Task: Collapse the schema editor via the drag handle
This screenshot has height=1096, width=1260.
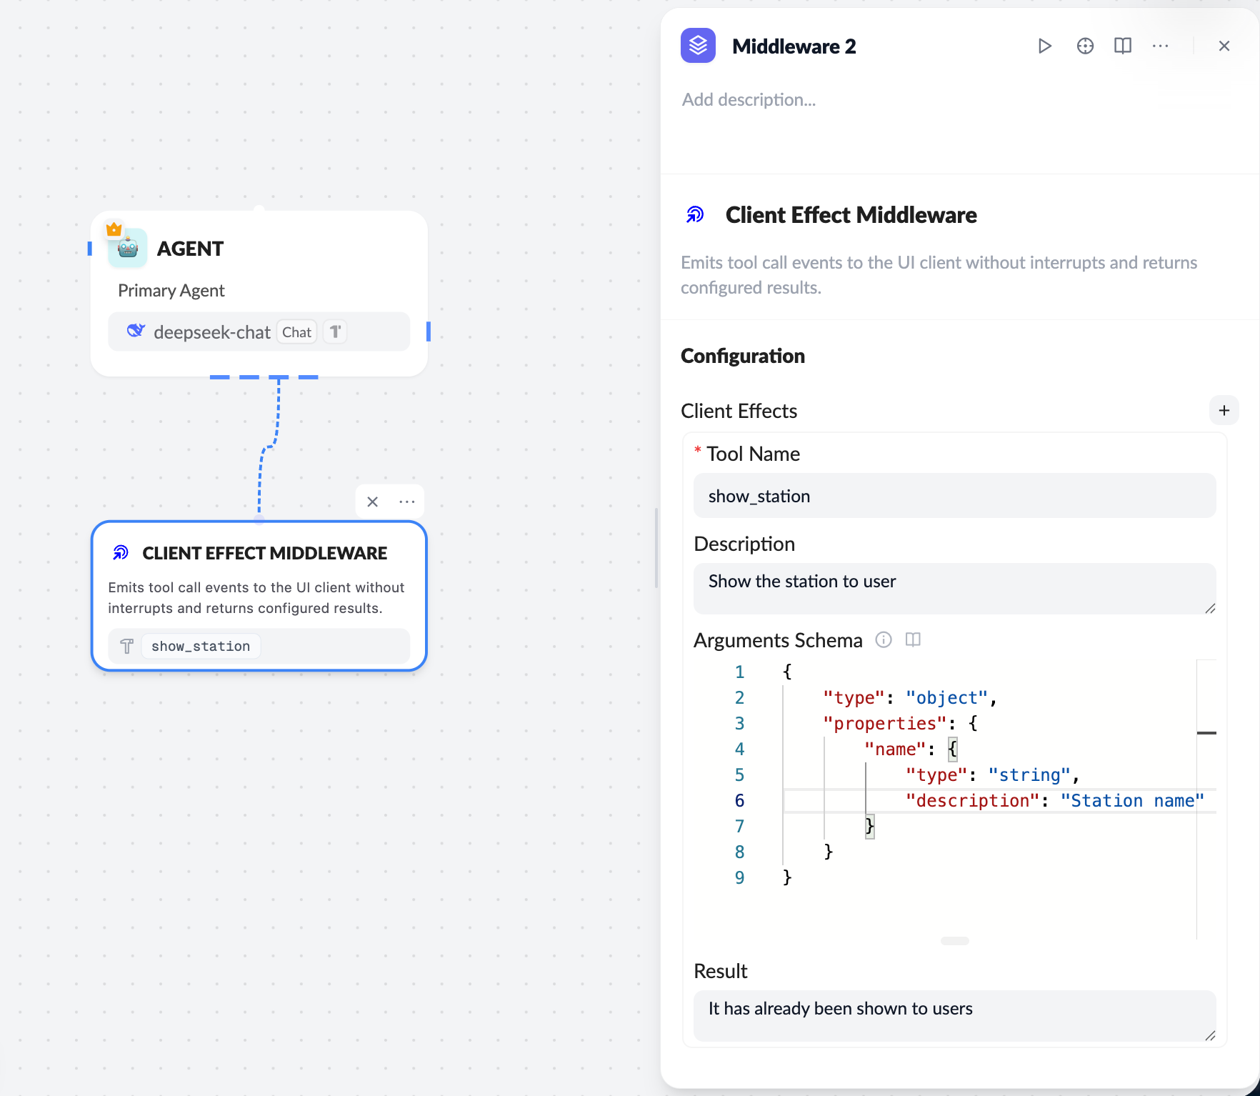Action: pos(954,941)
